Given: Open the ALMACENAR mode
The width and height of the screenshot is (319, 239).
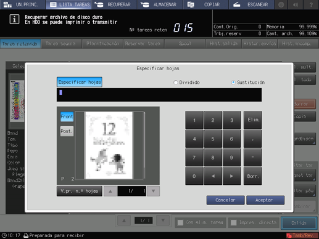Looking at the screenshot, I should pos(160,4).
